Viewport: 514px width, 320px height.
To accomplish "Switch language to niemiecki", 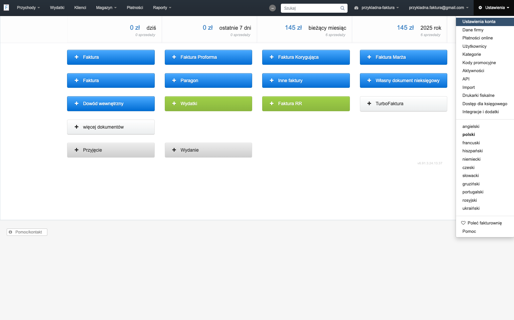I will pyautogui.click(x=485, y=159).
